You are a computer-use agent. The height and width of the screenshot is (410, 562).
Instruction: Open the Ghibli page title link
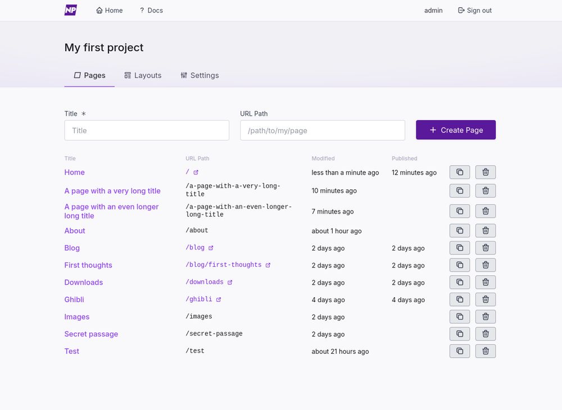74,299
